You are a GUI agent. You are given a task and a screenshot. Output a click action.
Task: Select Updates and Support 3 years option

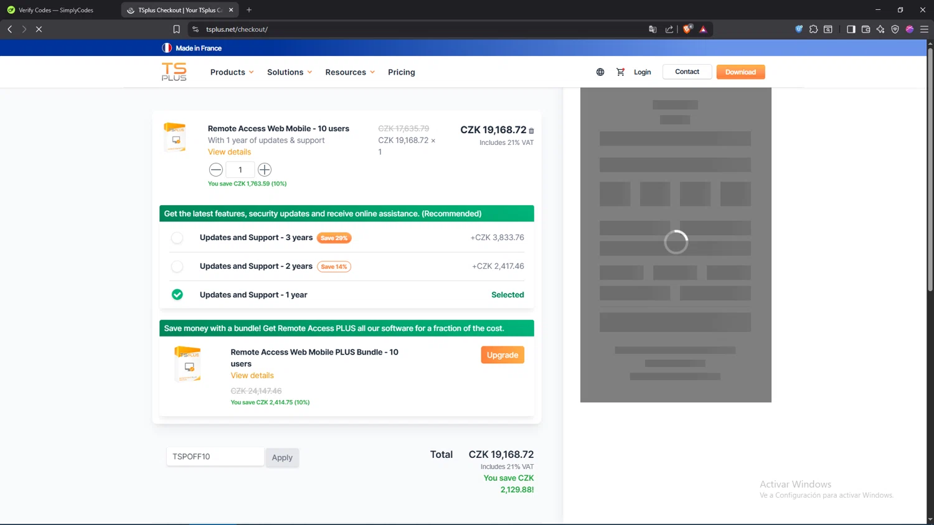[x=177, y=238]
